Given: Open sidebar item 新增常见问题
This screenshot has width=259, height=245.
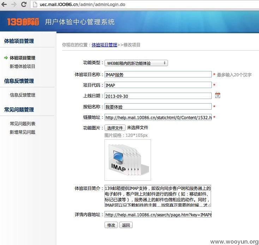Looking at the screenshot, I should (23, 132).
